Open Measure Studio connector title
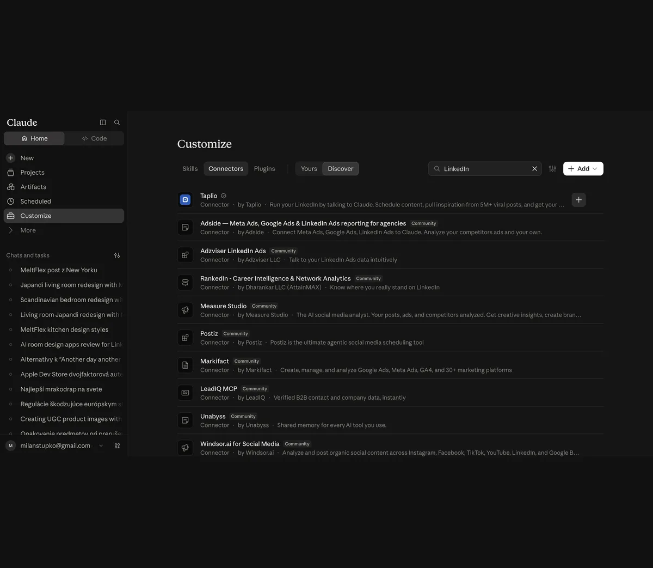Viewport: 653px width, 568px height. pyautogui.click(x=223, y=306)
